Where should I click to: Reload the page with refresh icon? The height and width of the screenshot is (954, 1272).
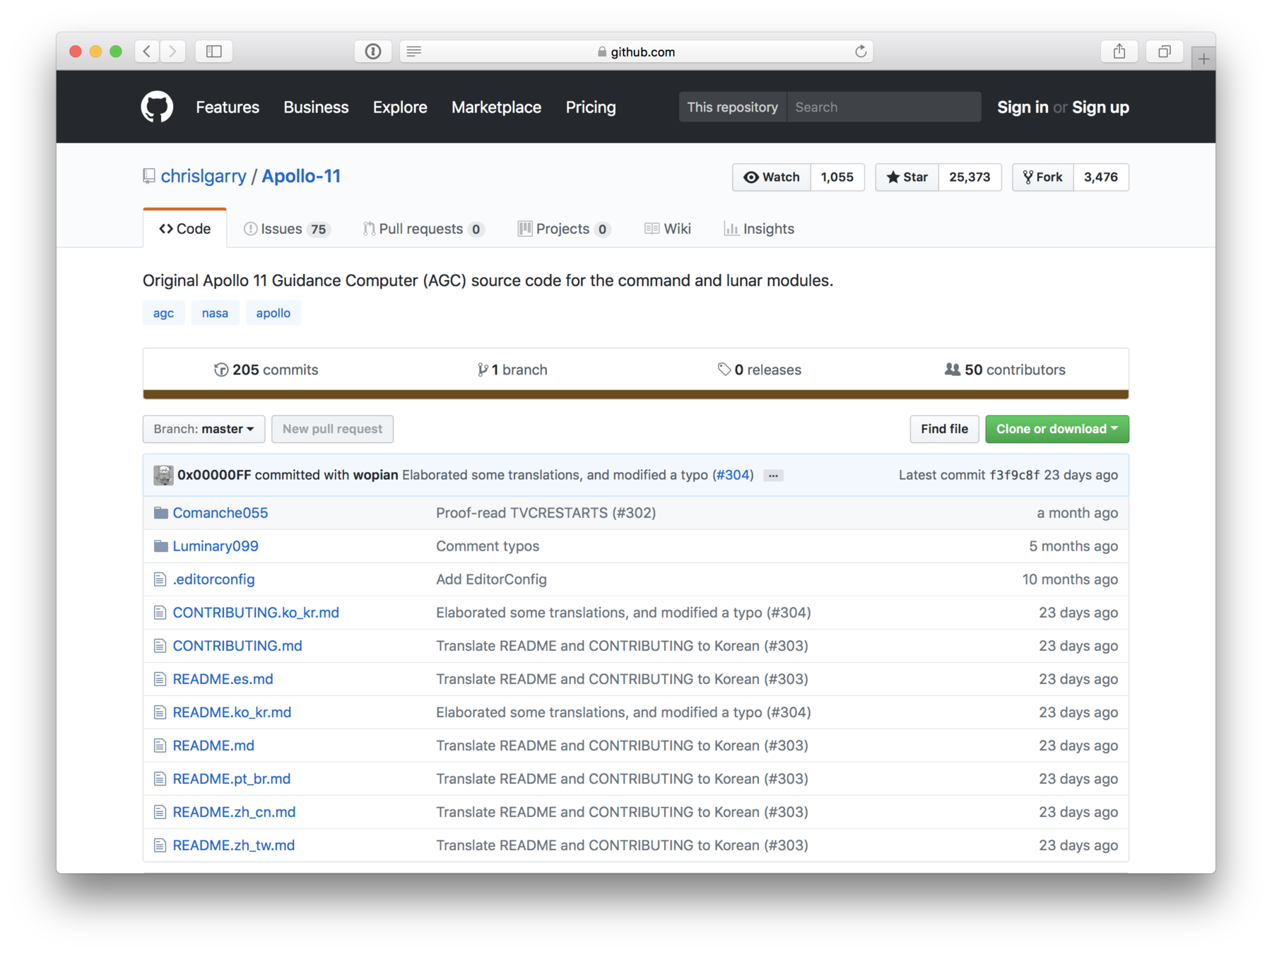(860, 51)
